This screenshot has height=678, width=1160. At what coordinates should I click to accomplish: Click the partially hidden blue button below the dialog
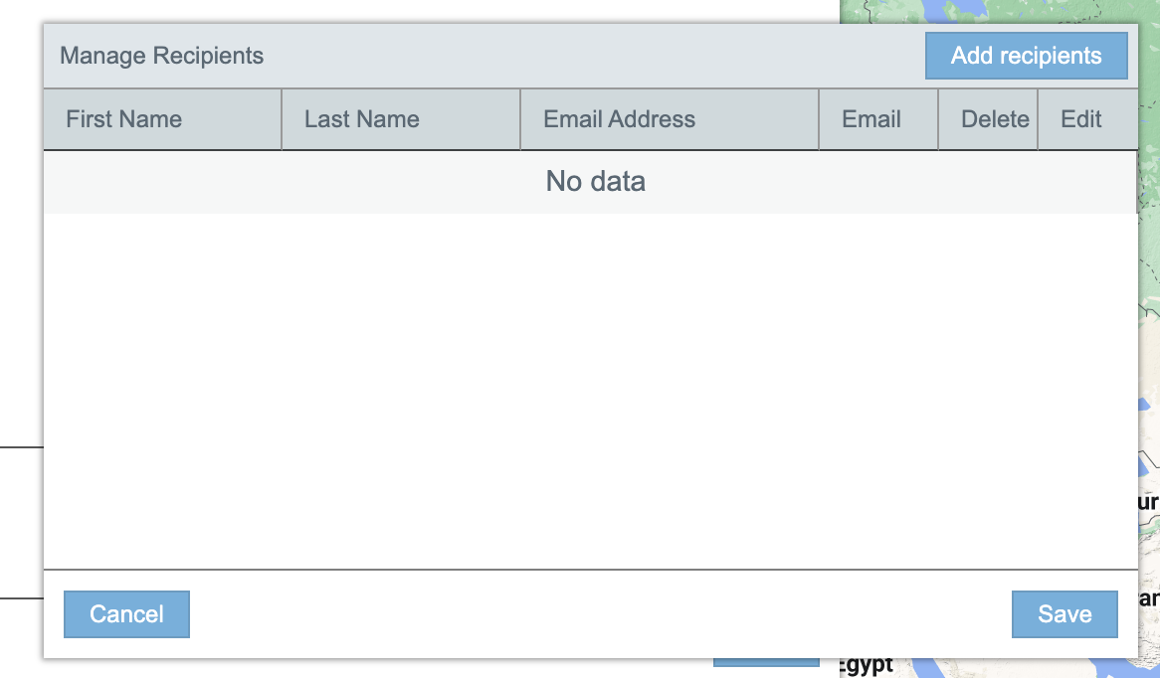tap(766, 663)
